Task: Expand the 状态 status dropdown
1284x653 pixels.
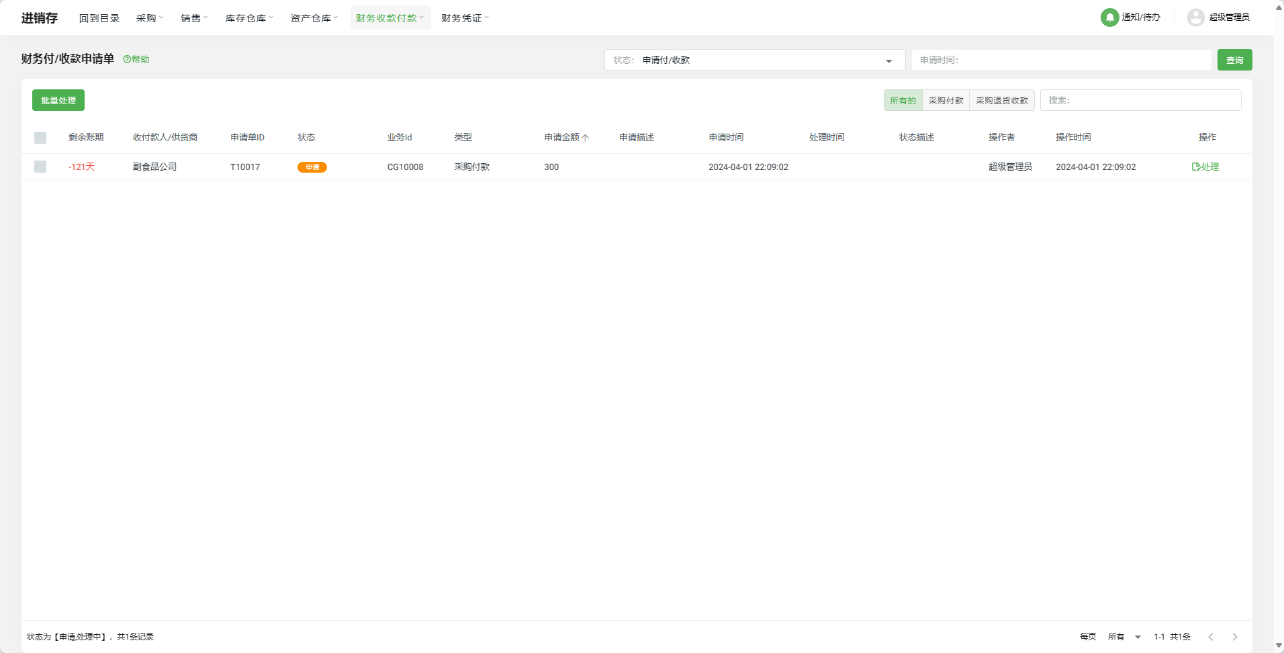Action: [888, 60]
